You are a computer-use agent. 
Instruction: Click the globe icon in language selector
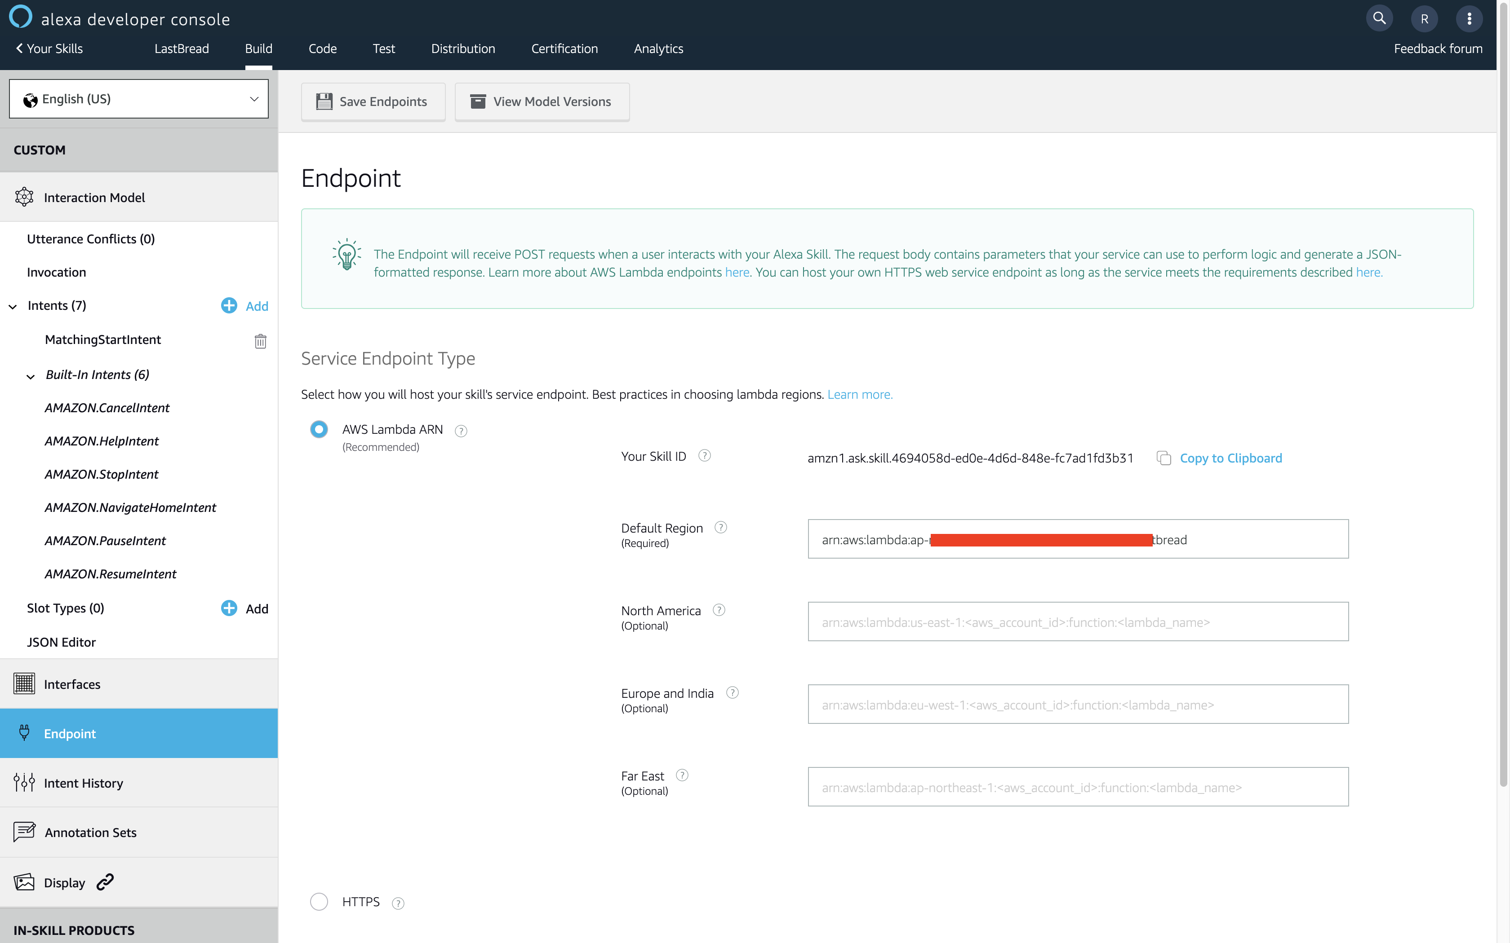30,100
